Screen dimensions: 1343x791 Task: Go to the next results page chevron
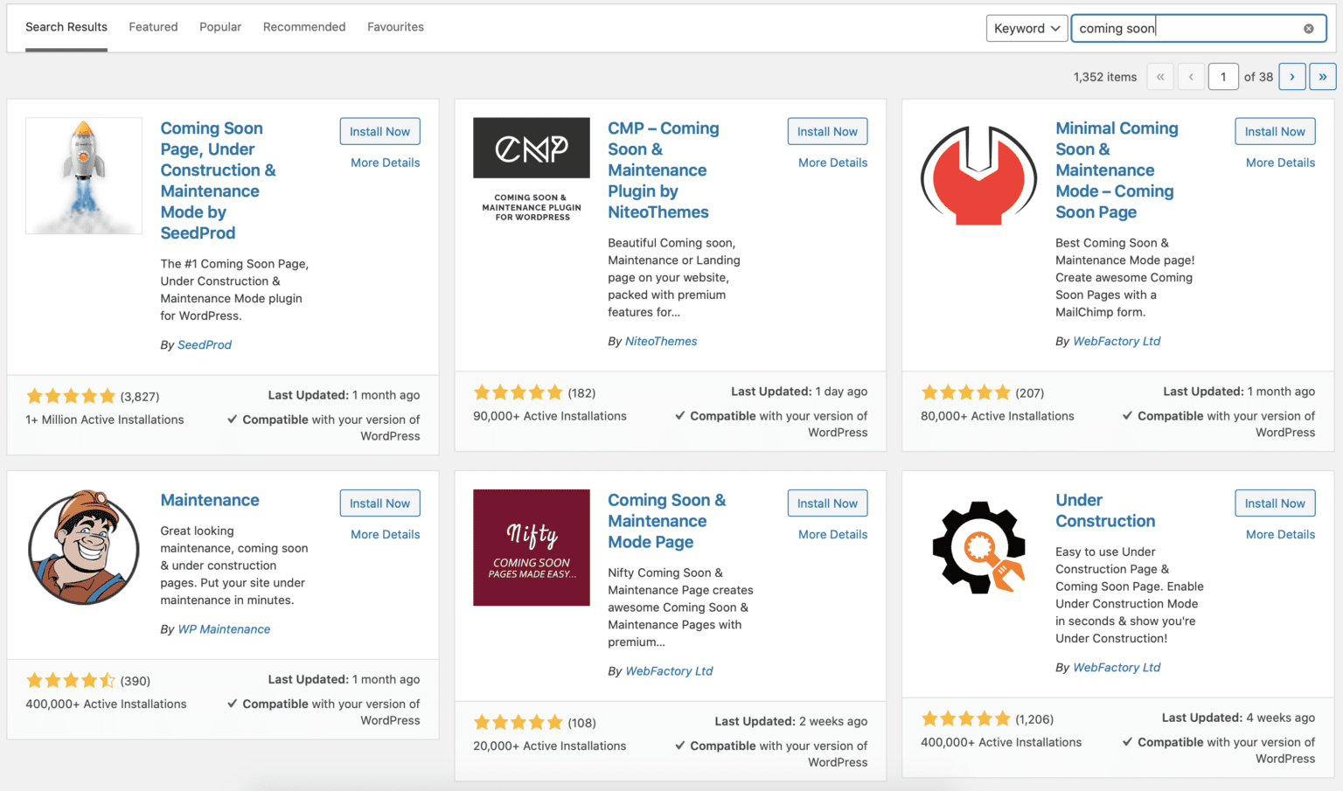point(1292,76)
